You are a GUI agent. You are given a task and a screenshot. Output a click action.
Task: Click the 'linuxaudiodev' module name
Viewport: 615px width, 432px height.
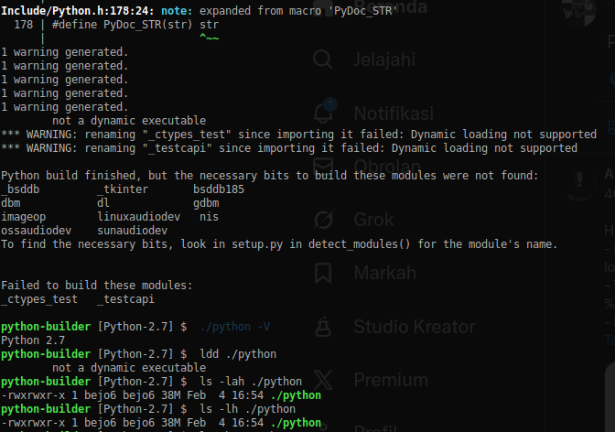(x=139, y=217)
